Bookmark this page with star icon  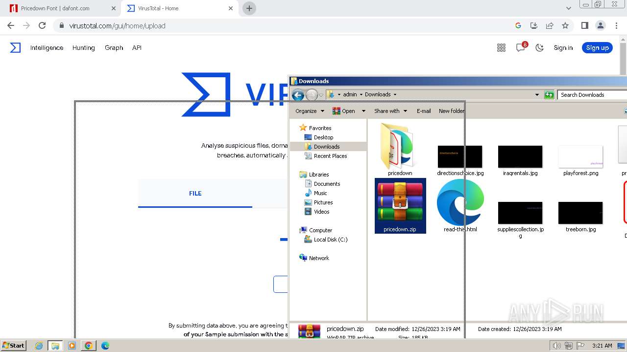pyautogui.click(x=565, y=25)
